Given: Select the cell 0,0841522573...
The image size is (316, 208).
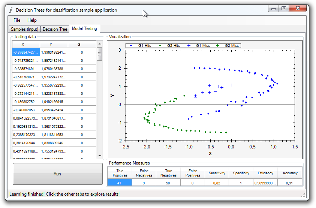Looking at the screenshot, I should pos(26,118).
